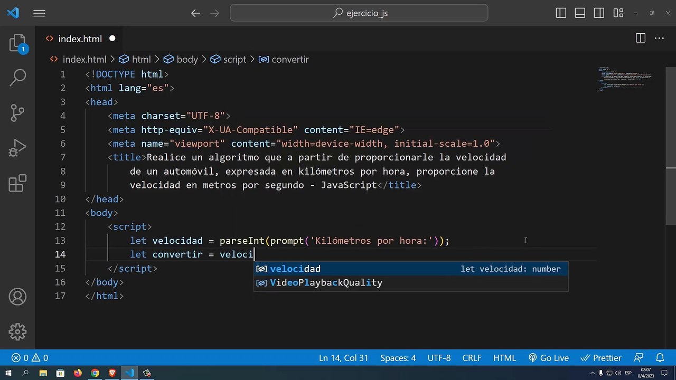Open notifications bell
The width and height of the screenshot is (676, 380).
click(x=660, y=358)
